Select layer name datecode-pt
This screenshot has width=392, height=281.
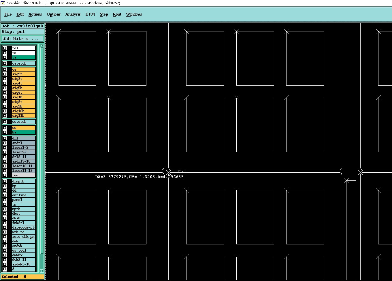point(24,227)
